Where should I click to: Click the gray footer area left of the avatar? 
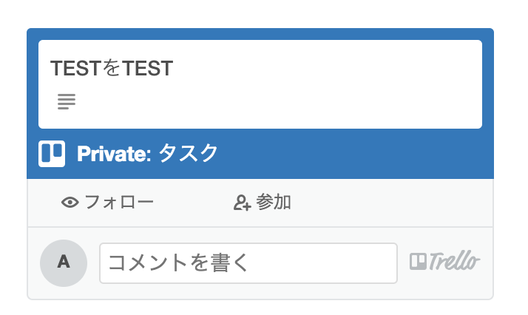point(34,262)
